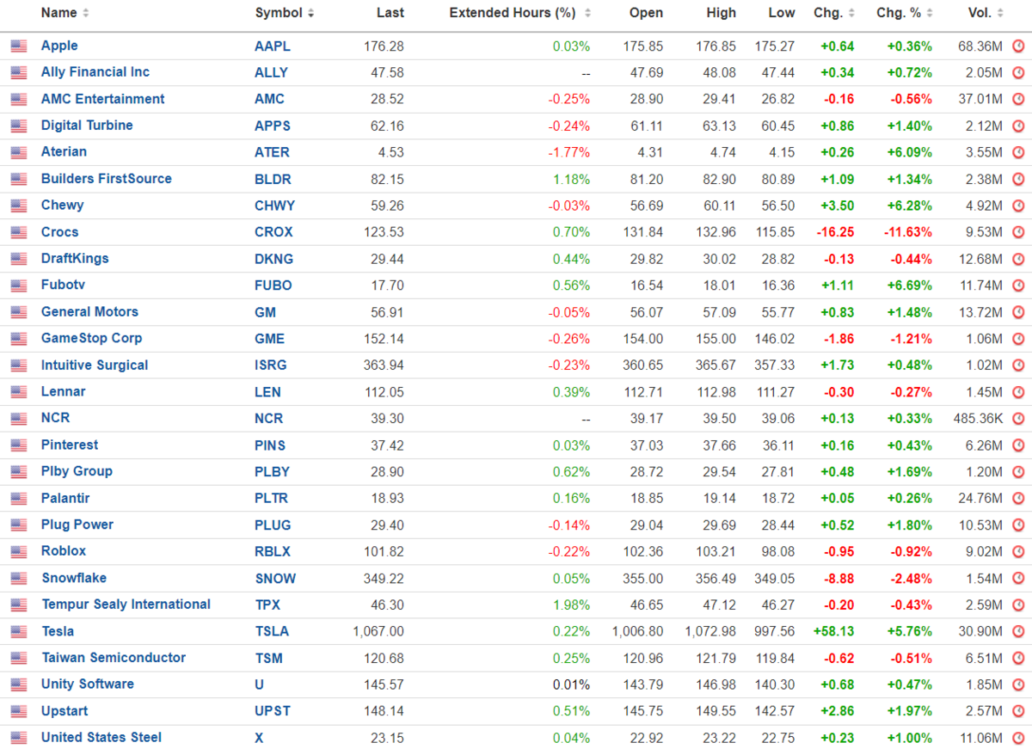Click the GME symbol cell

269,340
